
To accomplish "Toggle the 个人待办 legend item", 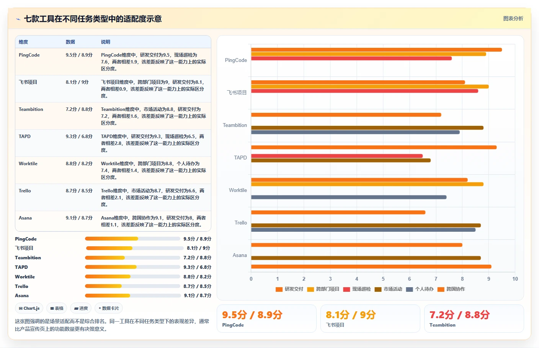I will pos(420,289).
